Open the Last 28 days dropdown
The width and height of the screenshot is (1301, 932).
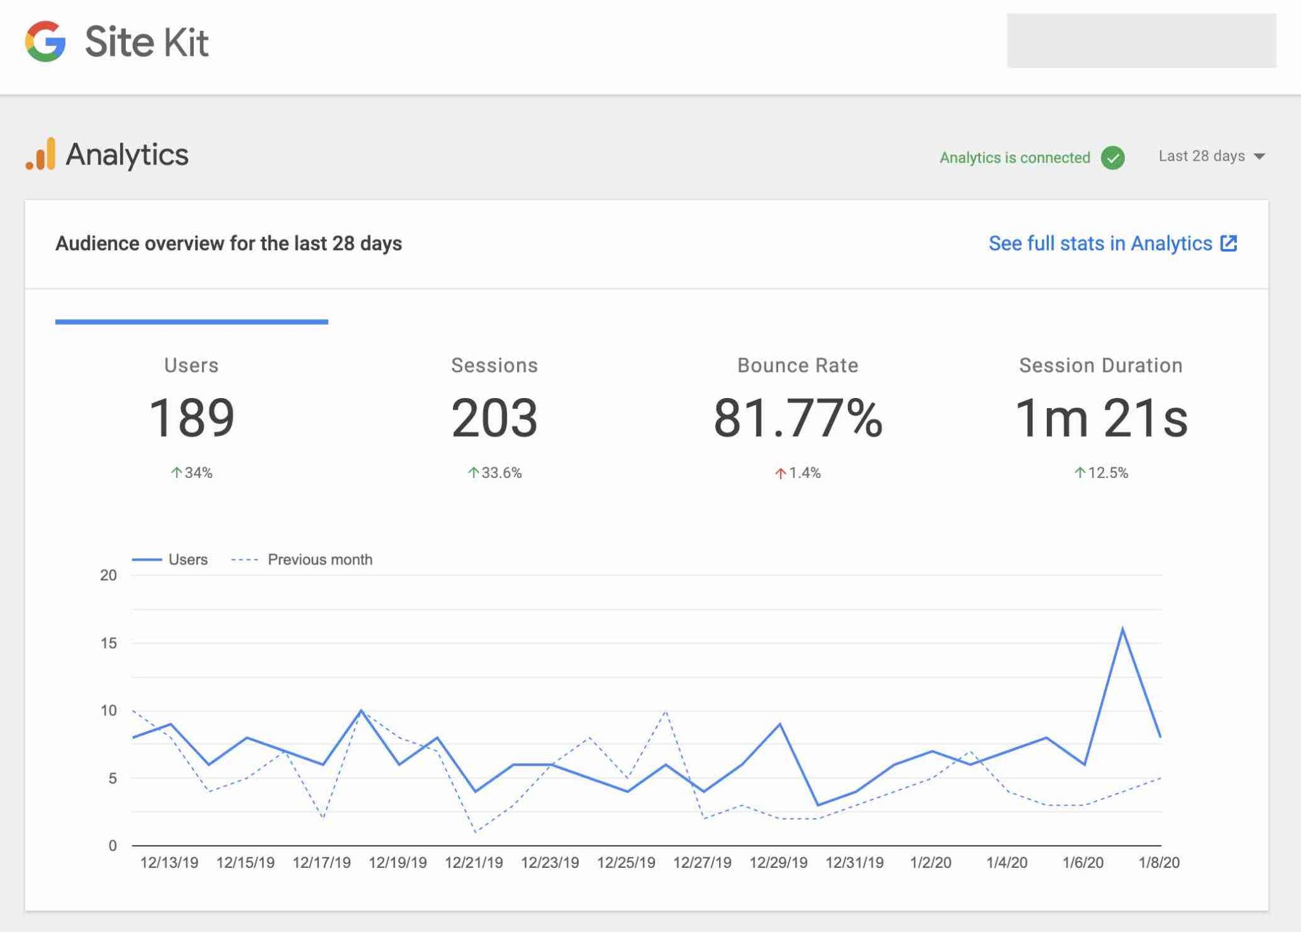pyautogui.click(x=1211, y=156)
